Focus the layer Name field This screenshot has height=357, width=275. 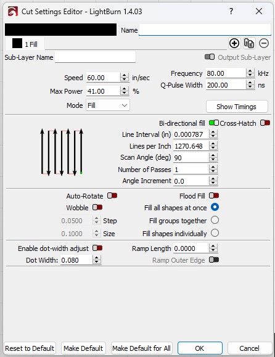[205, 30]
